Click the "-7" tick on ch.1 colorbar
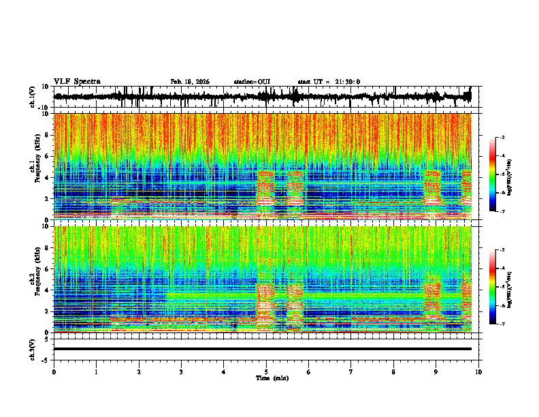 (x=502, y=211)
